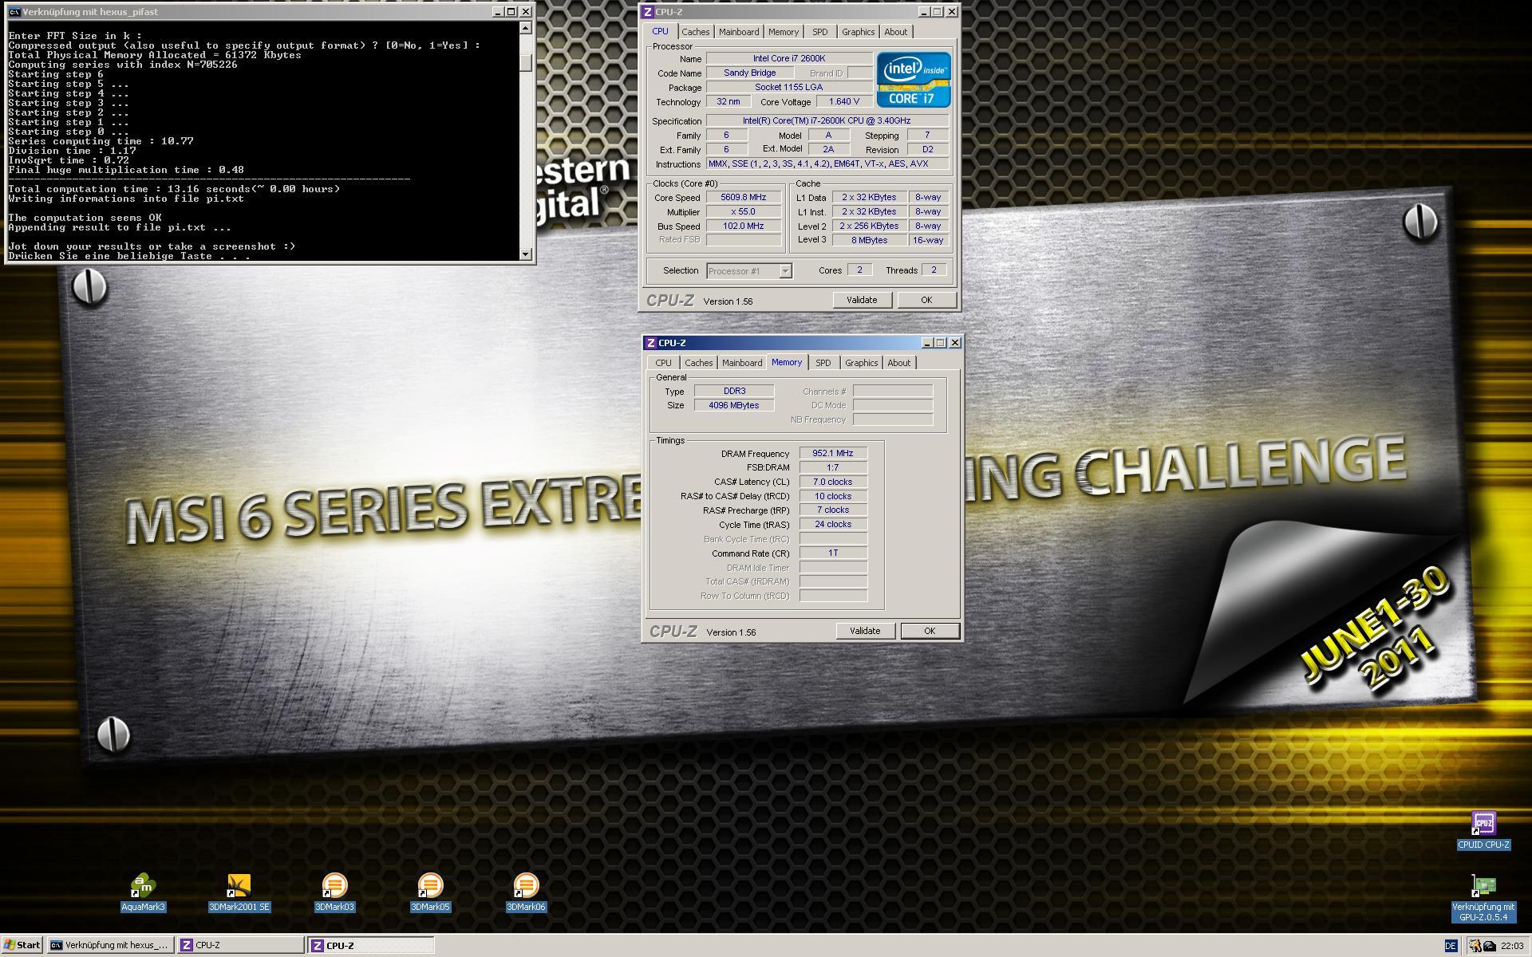Click the Cycle Time value 24 clocks
This screenshot has width=1532, height=957.
pos(833,524)
